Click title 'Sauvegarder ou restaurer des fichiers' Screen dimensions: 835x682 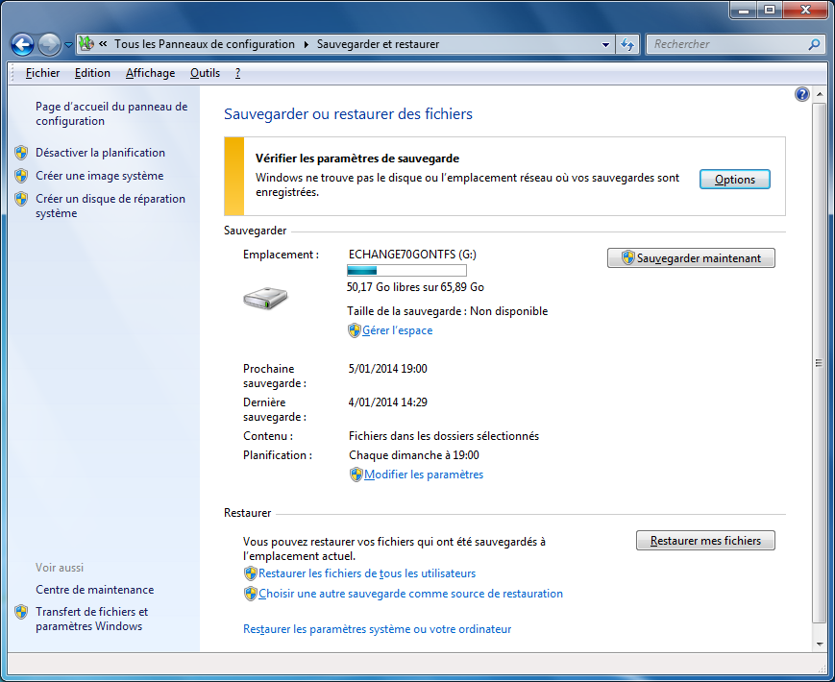pyautogui.click(x=348, y=114)
